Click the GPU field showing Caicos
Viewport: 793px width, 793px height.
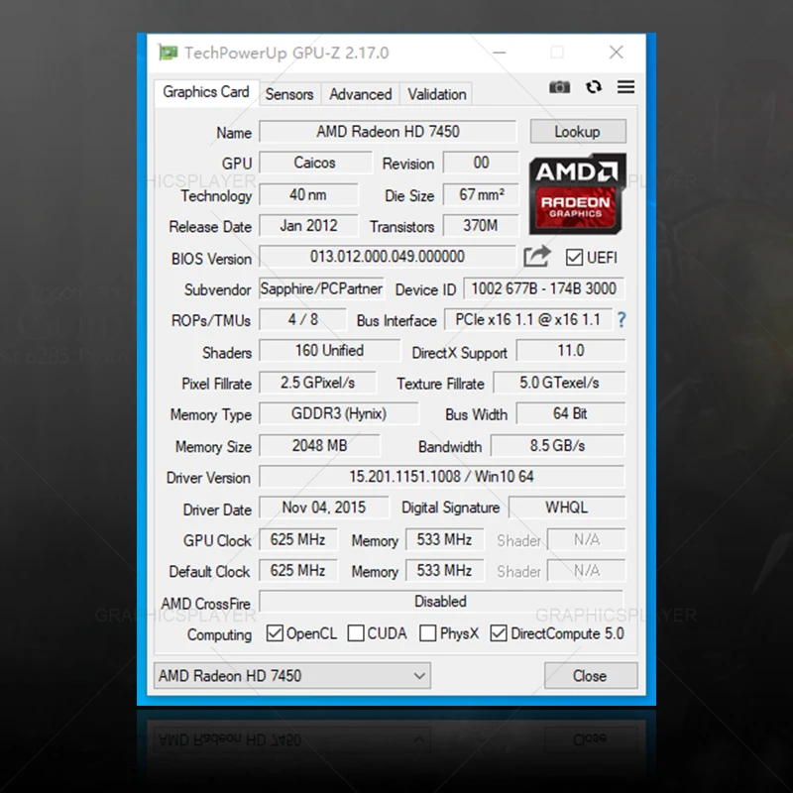pyautogui.click(x=315, y=163)
